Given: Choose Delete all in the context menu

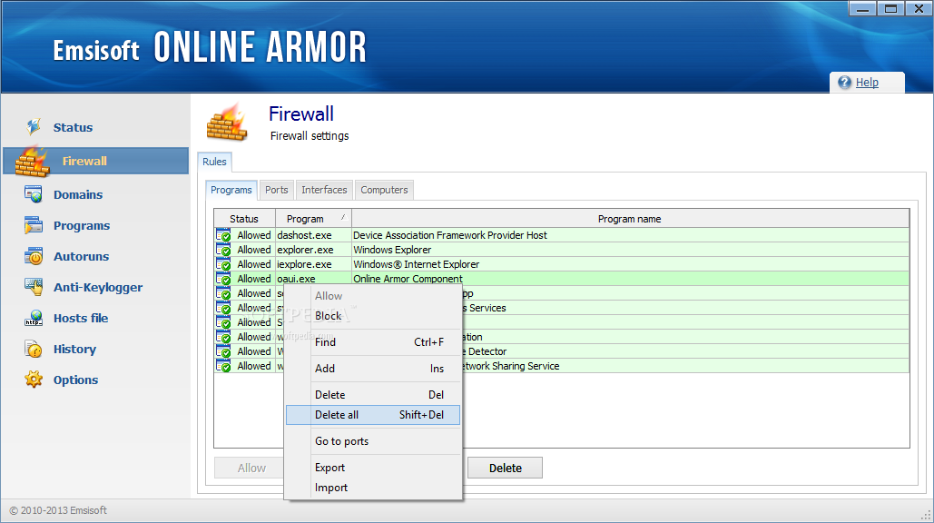Looking at the screenshot, I should click(373, 415).
